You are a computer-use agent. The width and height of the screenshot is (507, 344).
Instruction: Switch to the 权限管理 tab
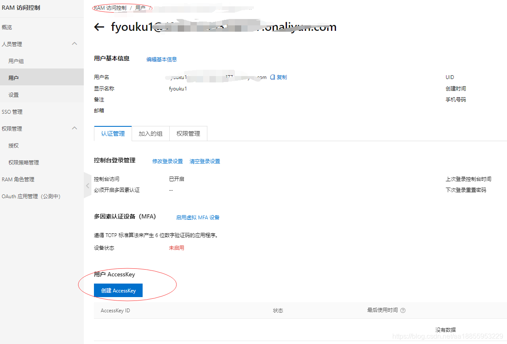(188, 133)
